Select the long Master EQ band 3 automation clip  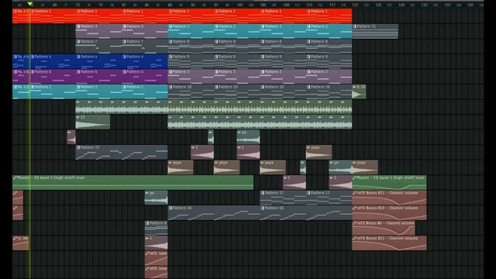point(133,183)
